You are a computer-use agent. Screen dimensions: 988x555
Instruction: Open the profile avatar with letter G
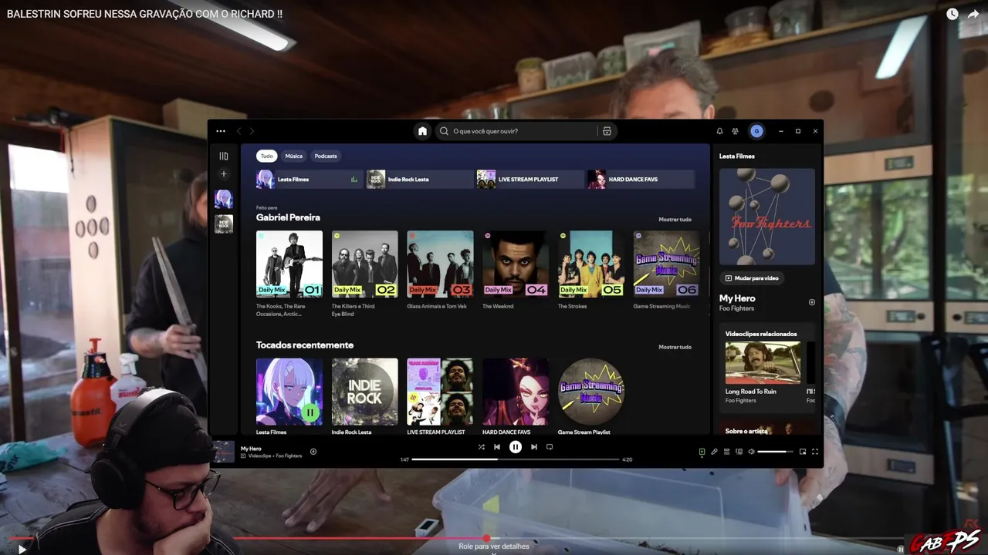coord(756,131)
